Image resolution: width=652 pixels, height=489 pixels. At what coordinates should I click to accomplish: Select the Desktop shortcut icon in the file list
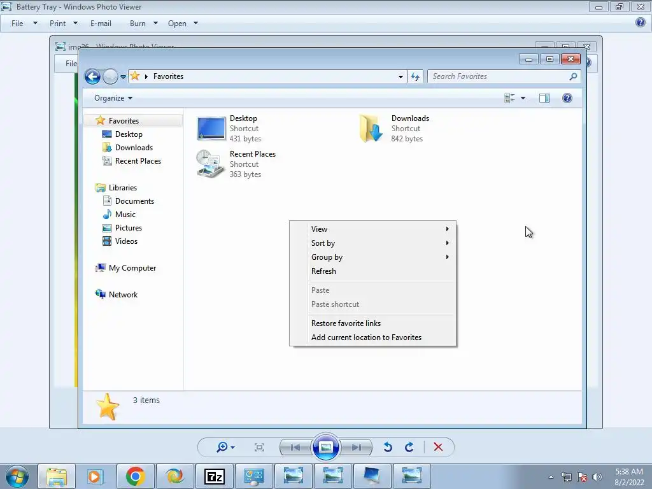(211, 129)
